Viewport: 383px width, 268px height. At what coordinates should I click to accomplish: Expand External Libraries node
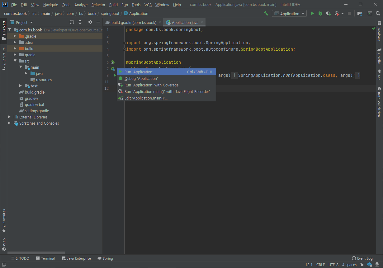(x=9, y=117)
